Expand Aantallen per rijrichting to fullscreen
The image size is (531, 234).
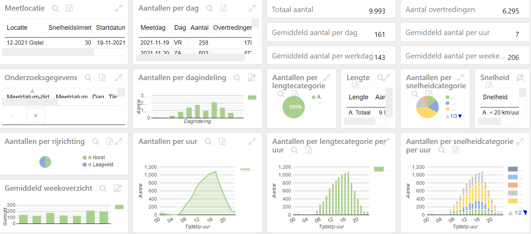tap(119, 141)
